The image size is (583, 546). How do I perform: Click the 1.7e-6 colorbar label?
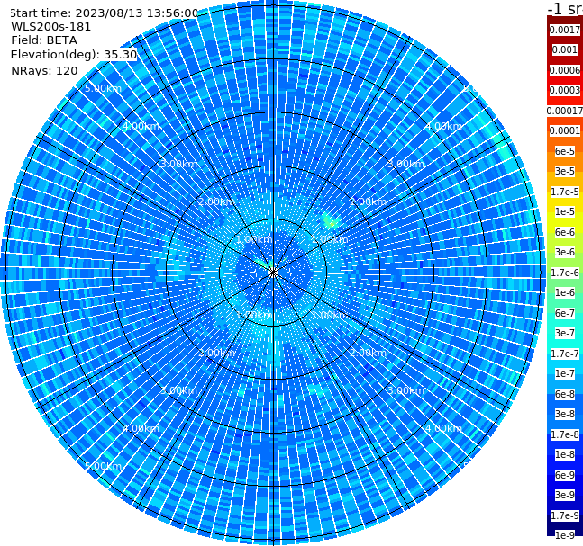click(x=565, y=273)
